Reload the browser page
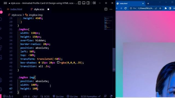175x98 pixels. (x=126, y=8)
